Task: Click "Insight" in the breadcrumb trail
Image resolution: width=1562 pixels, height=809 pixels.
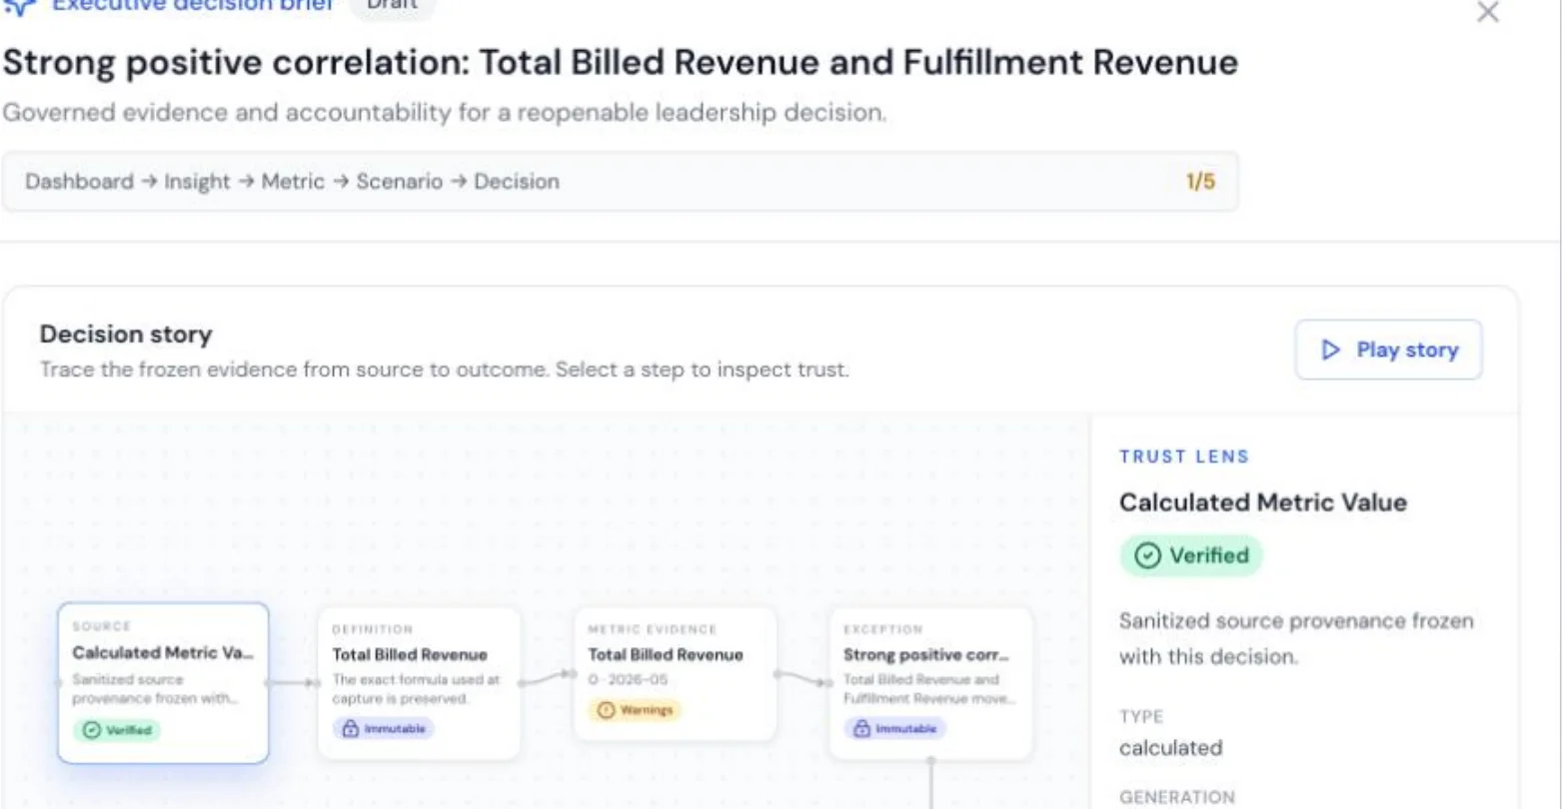Action: [197, 182]
